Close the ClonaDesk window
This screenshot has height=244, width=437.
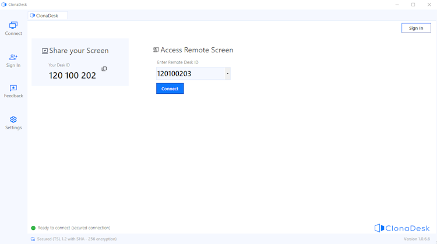(429, 5)
